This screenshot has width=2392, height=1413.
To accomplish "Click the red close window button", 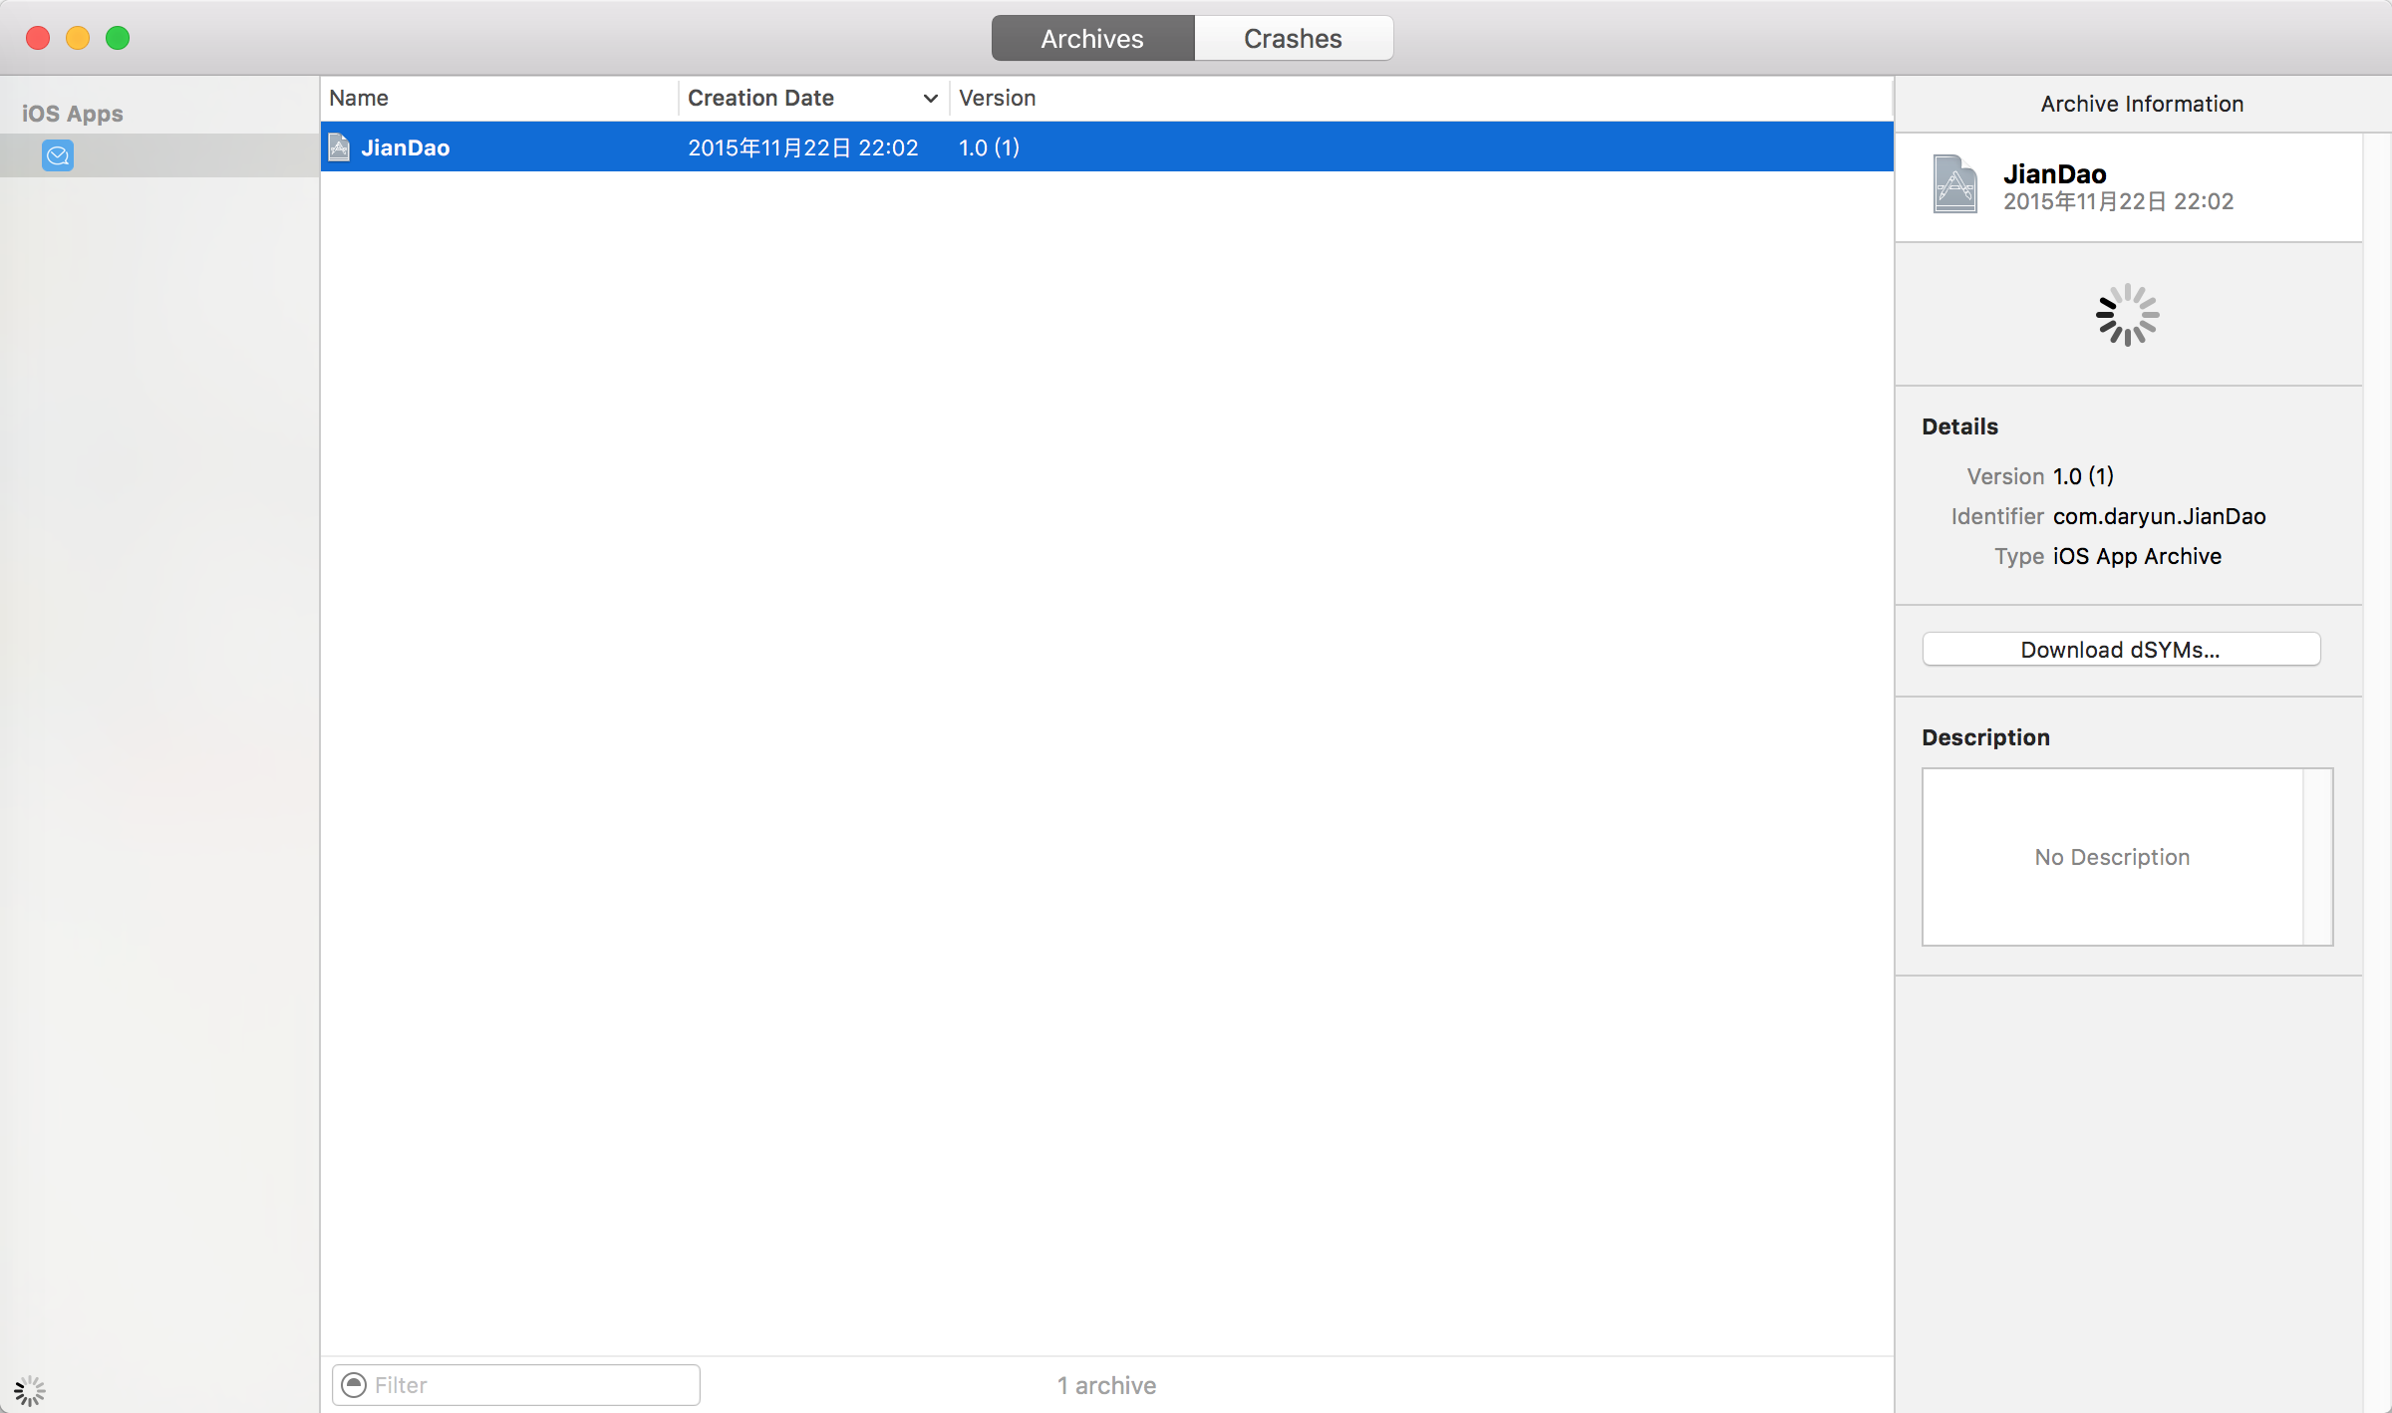I will click(x=38, y=38).
